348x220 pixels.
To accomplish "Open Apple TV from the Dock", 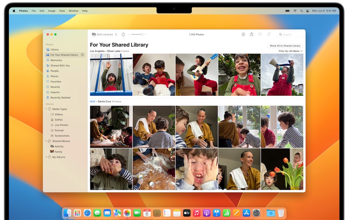I will click(x=187, y=213).
